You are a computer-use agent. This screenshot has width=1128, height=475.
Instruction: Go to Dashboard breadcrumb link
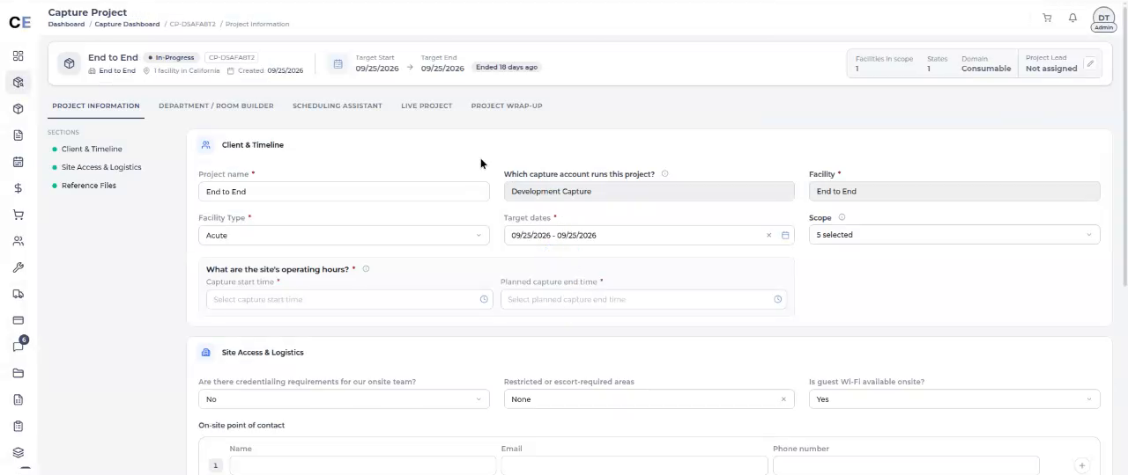67,25
